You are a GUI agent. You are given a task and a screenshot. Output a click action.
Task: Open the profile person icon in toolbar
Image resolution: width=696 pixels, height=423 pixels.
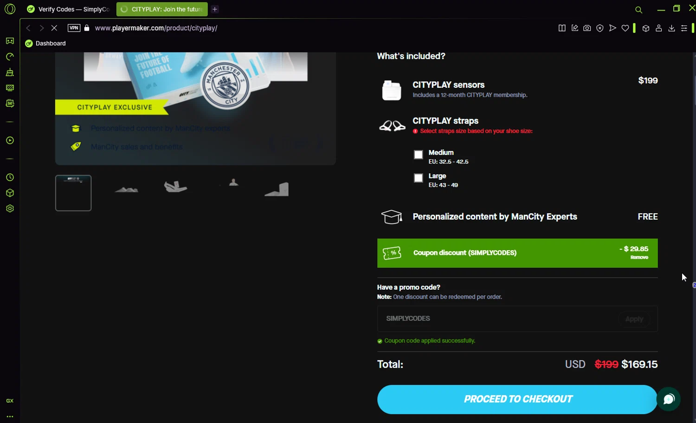pos(658,28)
